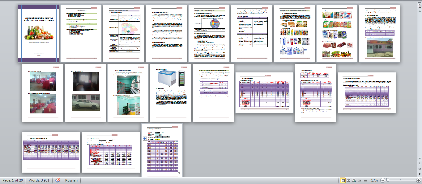Click the page with the colored region map
Image resolution: width=422 pixels, height=184 pixels.
(x=123, y=33)
